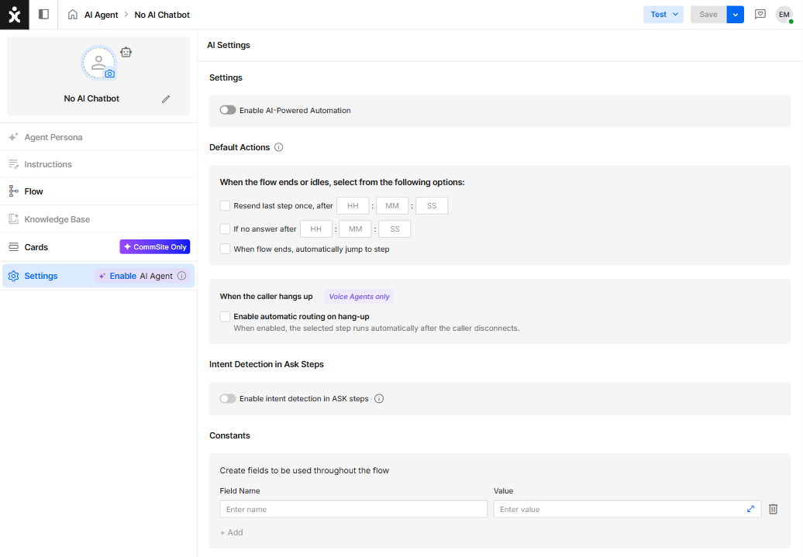Toggle the sidebar panel icon
This screenshot has height=557, width=803.
click(x=43, y=15)
